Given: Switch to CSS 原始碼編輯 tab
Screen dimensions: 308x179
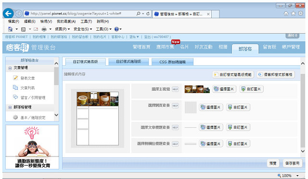Looking at the screenshot, I should click(x=172, y=62).
